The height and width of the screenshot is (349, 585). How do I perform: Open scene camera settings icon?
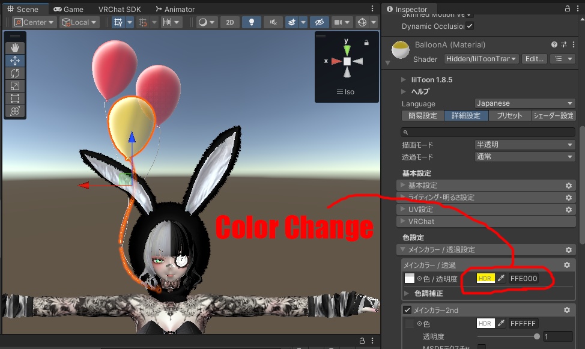pos(338,22)
